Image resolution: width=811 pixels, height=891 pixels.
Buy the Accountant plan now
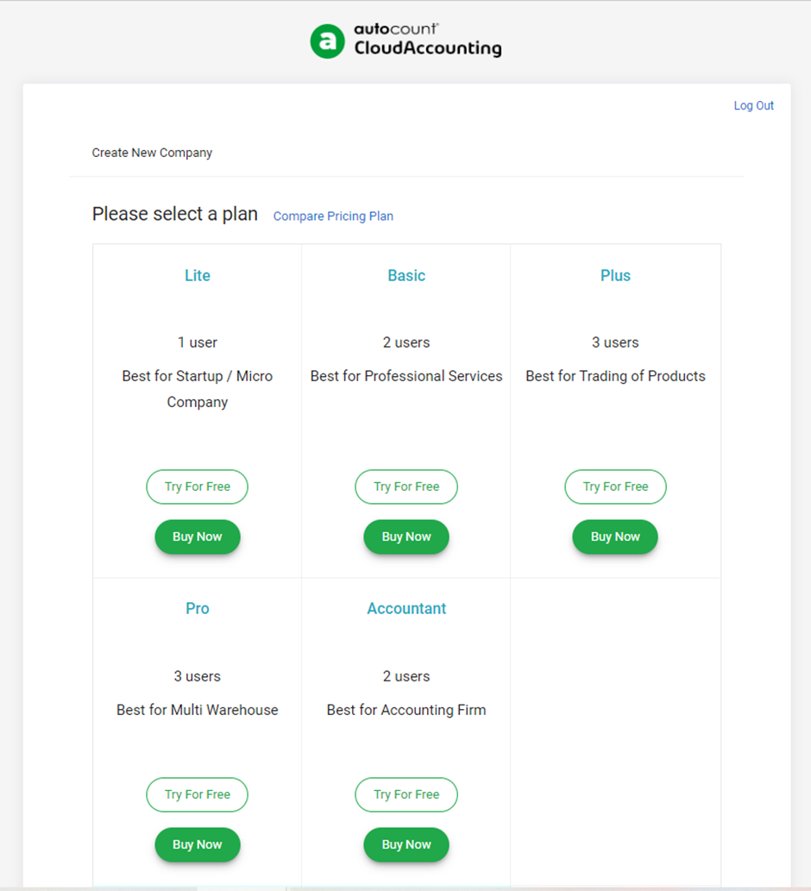[406, 844]
